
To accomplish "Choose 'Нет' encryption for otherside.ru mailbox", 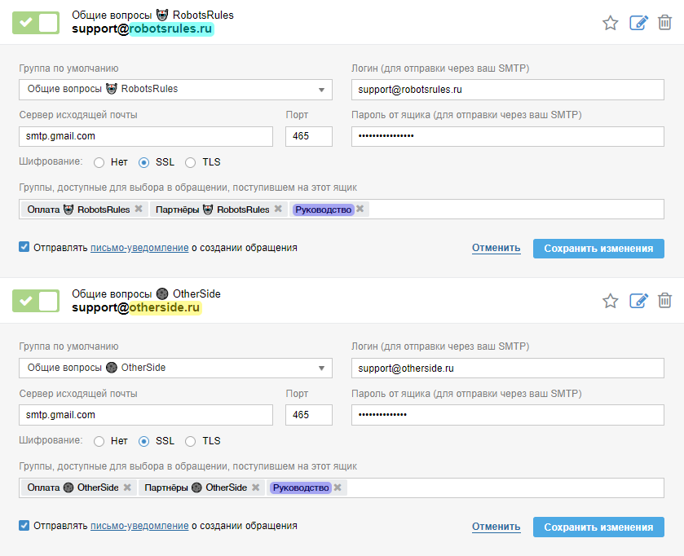I will pyautogui.click(x=99, y=441).
